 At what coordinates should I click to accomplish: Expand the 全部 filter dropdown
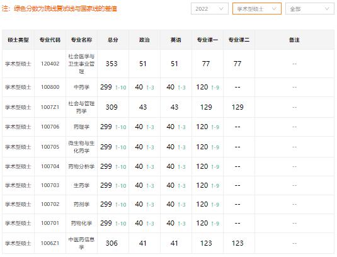[310, 9]
